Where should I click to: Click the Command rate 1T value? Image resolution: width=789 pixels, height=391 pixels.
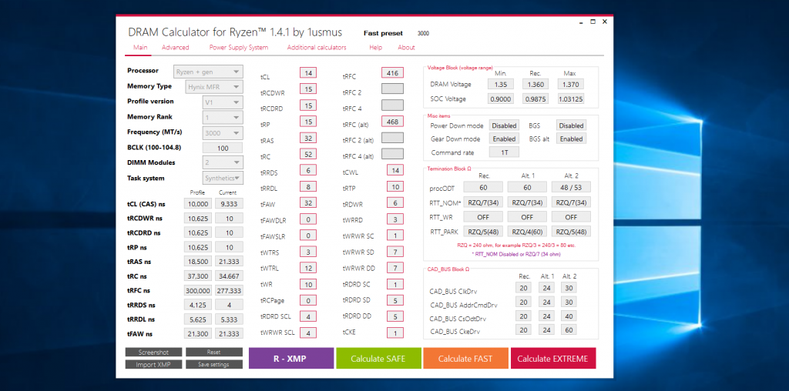tap(504, 152)
